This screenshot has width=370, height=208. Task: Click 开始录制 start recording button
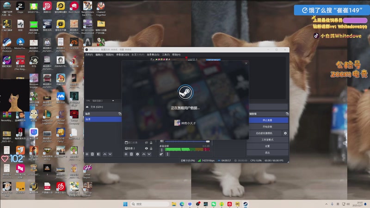[x=267, y=127]
